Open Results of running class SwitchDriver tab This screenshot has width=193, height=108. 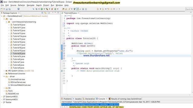coord(125,99)
